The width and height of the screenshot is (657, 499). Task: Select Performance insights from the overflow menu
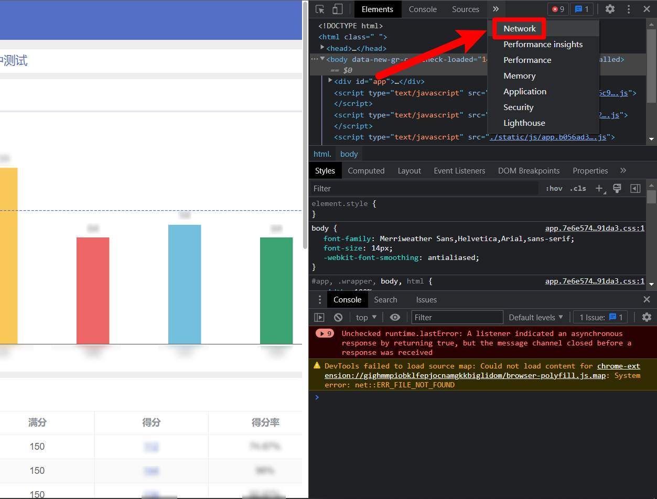pyautogui.click(x=543, y=45)
